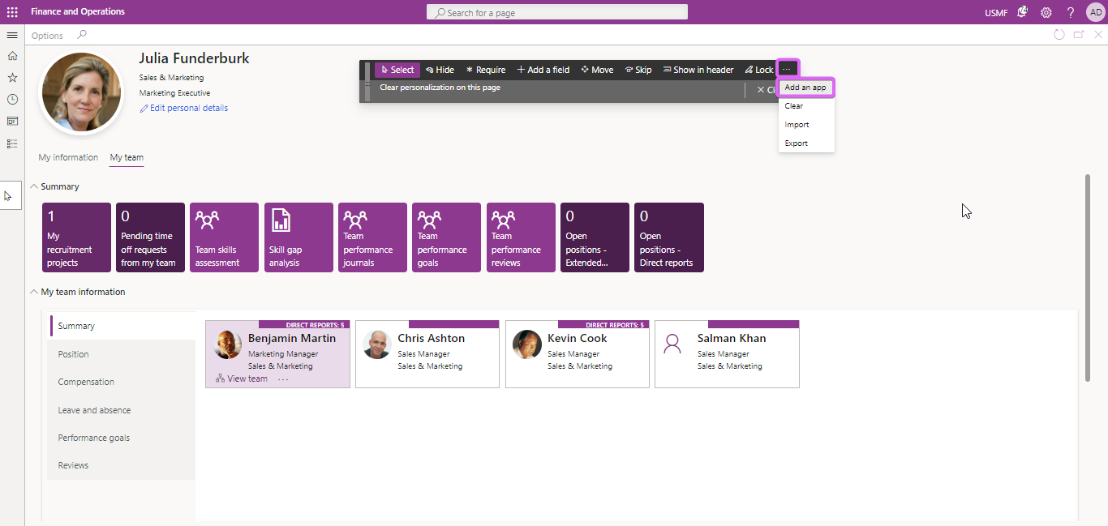Viewport: 1108px width, 526px height.
Task: Open page in new window icon
Action: 1077,35
